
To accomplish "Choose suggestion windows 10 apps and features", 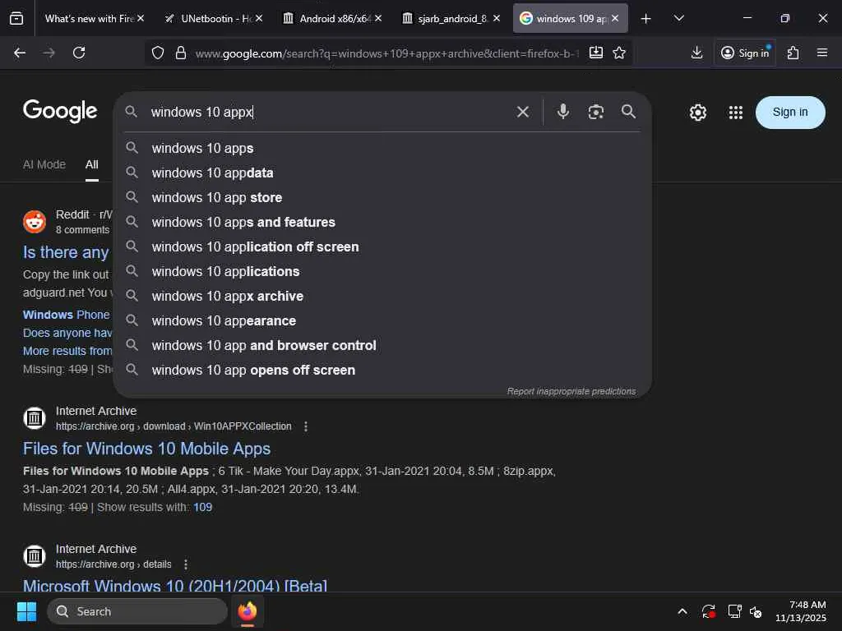I will (382, 222).
